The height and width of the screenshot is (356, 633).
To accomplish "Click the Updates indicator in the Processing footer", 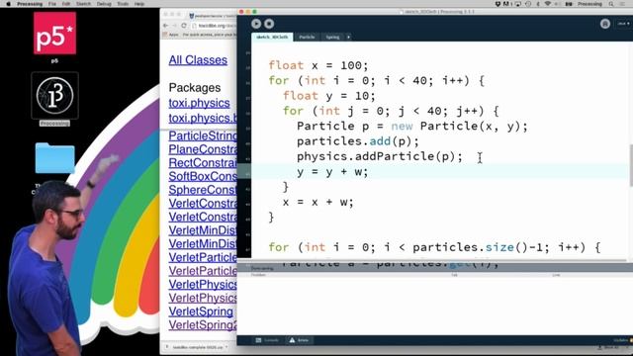I will pos(623,340).
